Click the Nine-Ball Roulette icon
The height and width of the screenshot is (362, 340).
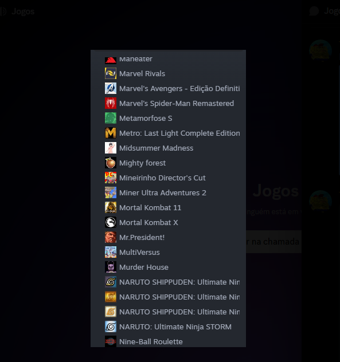[x=111, y=341]
